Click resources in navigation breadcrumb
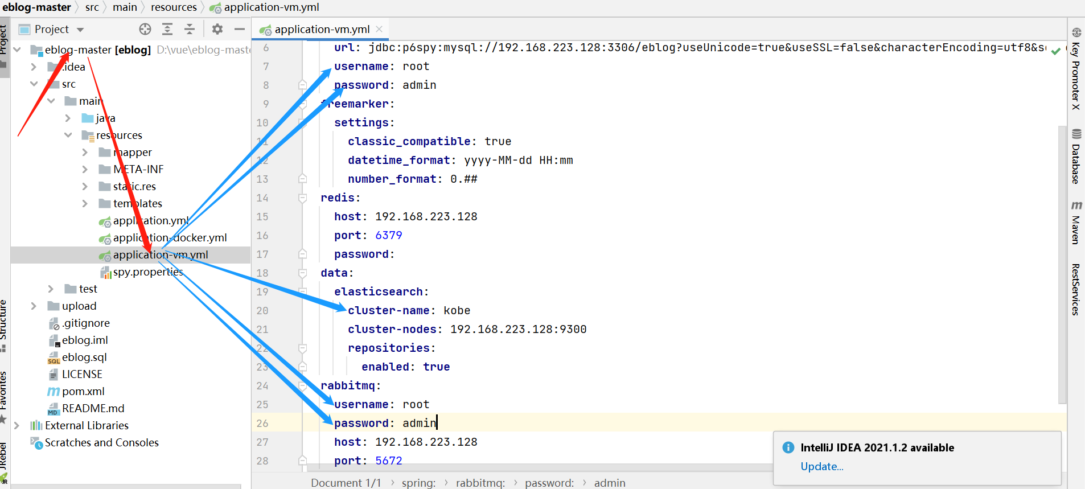This screenshot has width=1085, height=489. pyautogui.click(x=174, y=7)
